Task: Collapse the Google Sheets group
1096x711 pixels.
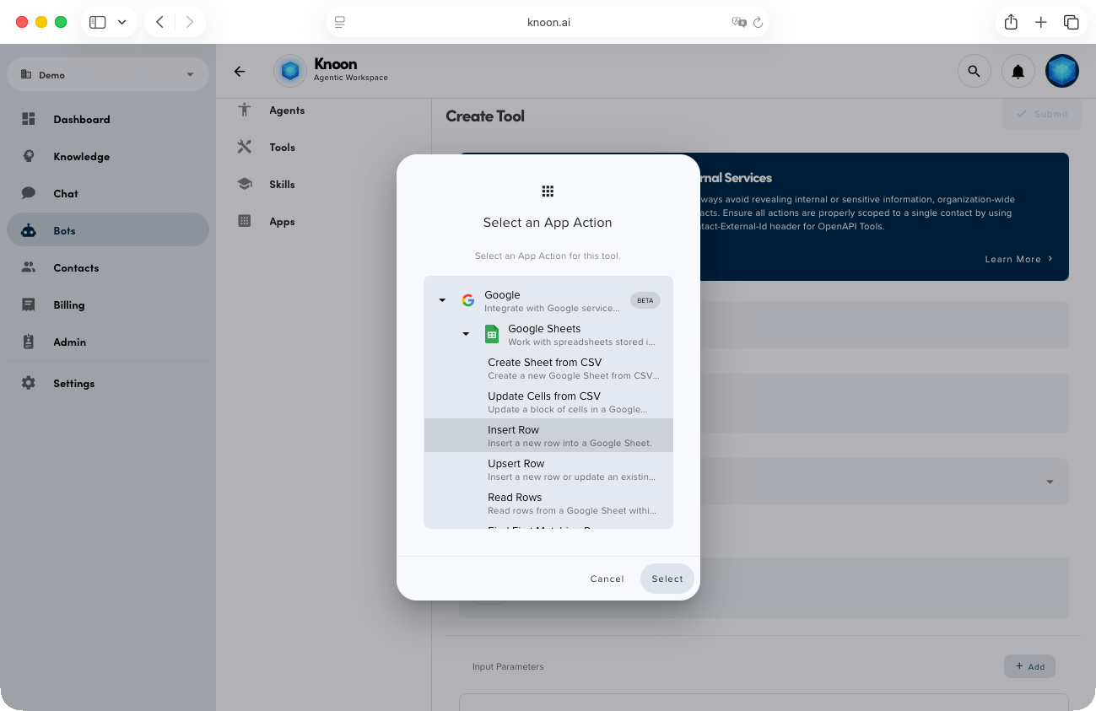Action: (466, 333)
